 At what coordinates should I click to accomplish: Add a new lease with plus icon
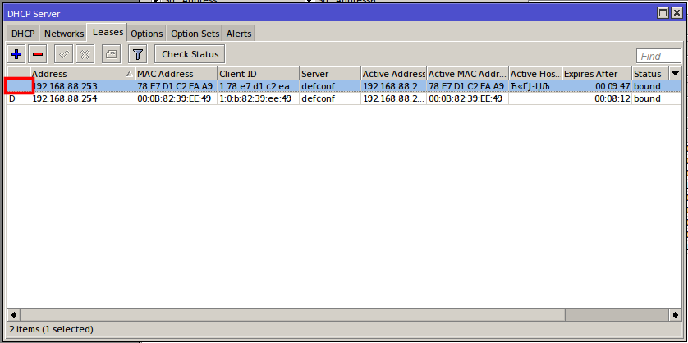(16, 54)
